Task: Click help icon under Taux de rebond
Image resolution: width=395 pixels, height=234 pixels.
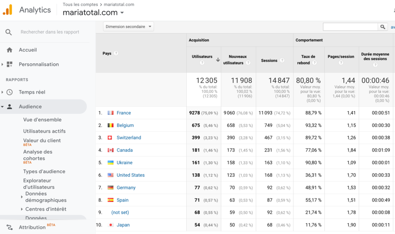Action: coord(314,63)
